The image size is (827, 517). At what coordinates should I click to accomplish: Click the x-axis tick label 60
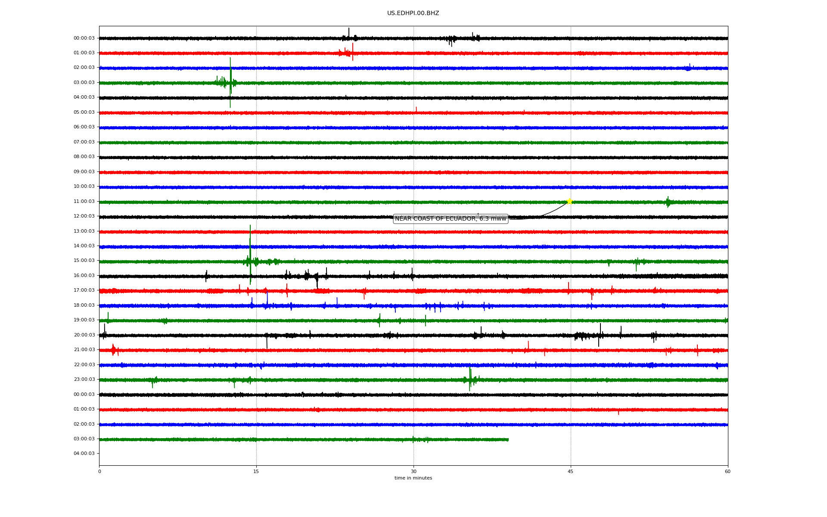click(728, 472)
